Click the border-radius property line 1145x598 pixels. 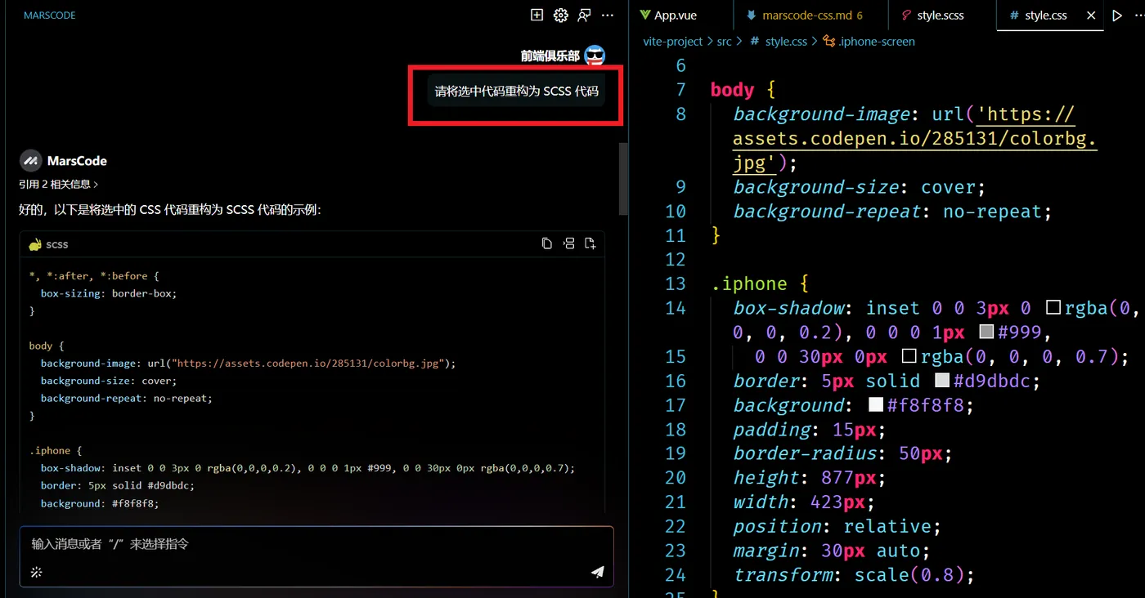coord(842,453)
